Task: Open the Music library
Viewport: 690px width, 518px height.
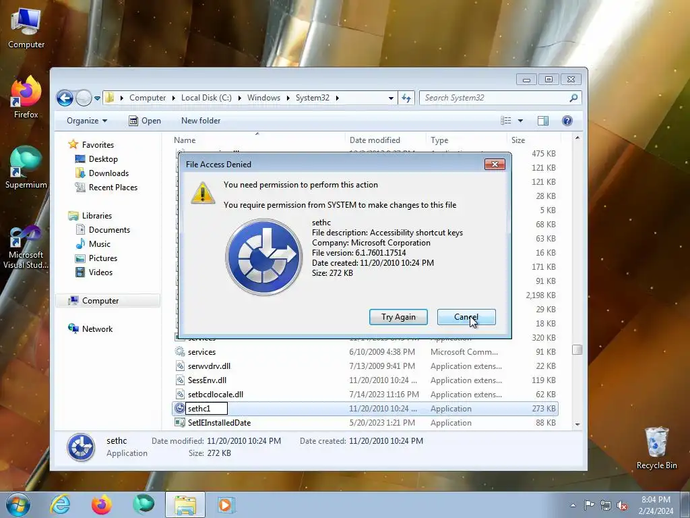Action: (100, 244)
